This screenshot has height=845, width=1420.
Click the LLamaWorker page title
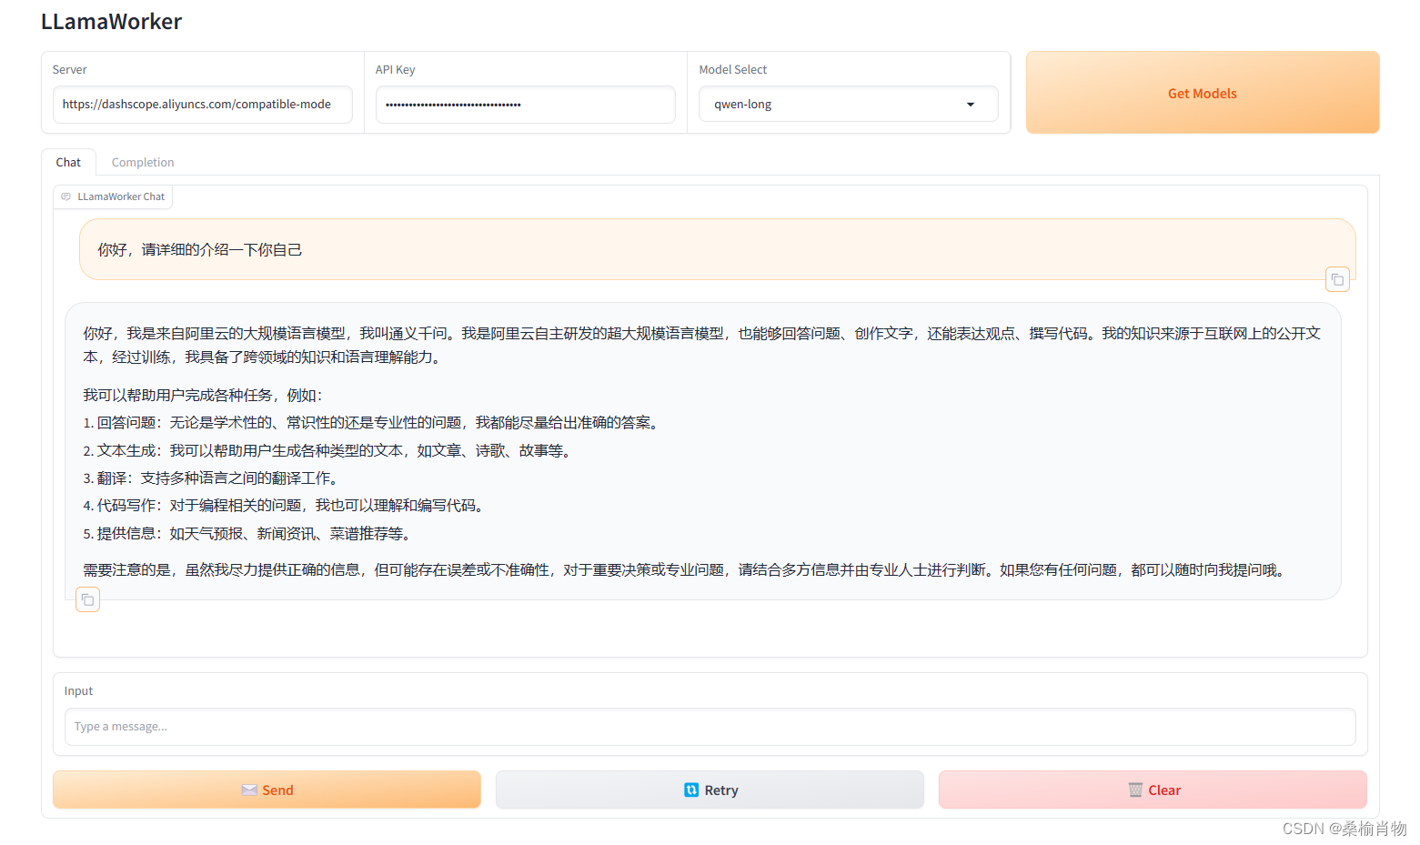point(111,22)
